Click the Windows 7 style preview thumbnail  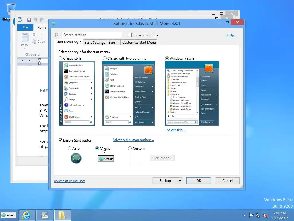pos(192,94)
